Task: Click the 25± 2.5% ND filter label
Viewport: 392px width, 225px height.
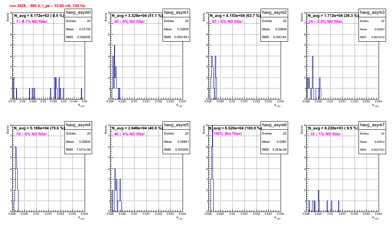Action: pos(325,22)
